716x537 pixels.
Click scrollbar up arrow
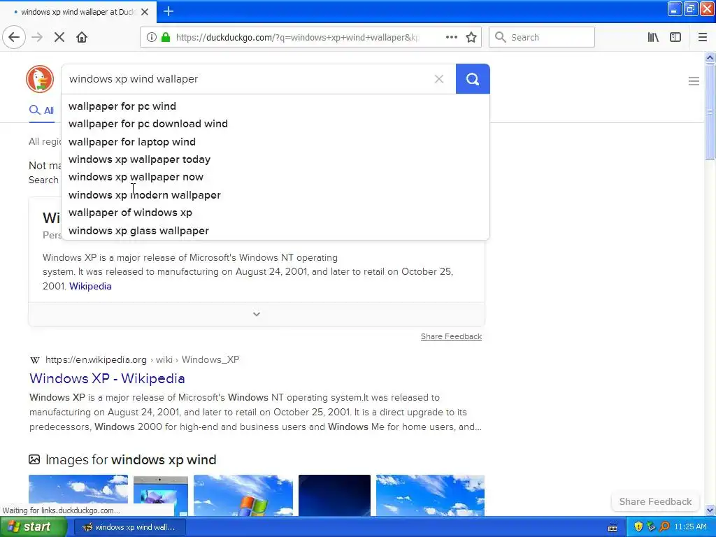(x=710, y=57)
